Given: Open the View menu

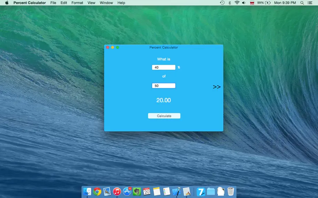Looking at the screenshot, I should 91,3.
